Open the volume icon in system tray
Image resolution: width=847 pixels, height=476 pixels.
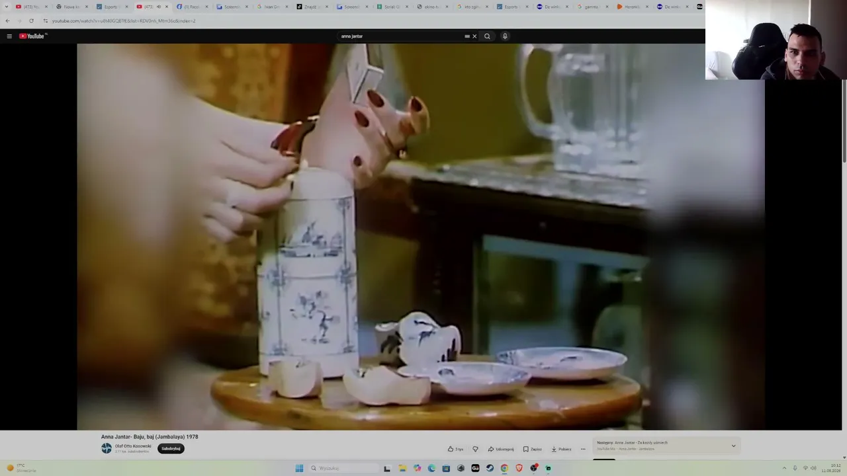pos(813,468)
